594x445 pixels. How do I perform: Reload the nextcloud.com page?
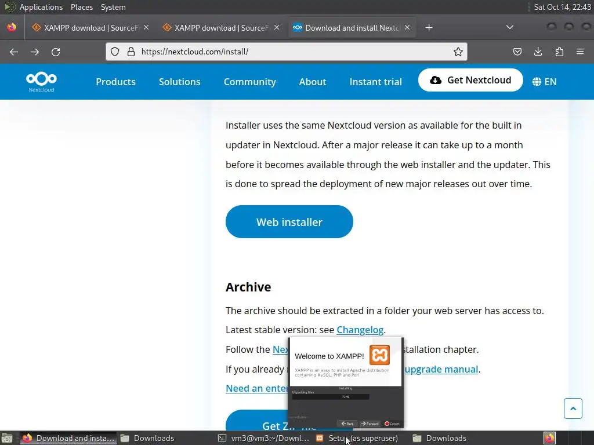pos(56,52)
